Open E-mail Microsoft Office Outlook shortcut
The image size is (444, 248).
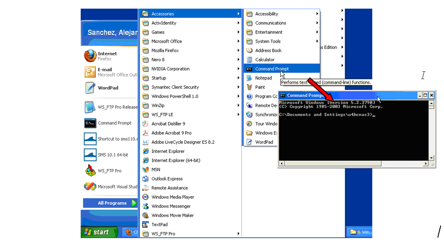point(110,72)
